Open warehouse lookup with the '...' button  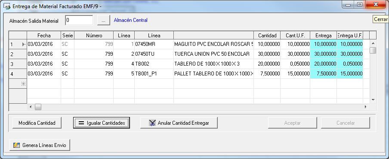[x=103, y=21]
